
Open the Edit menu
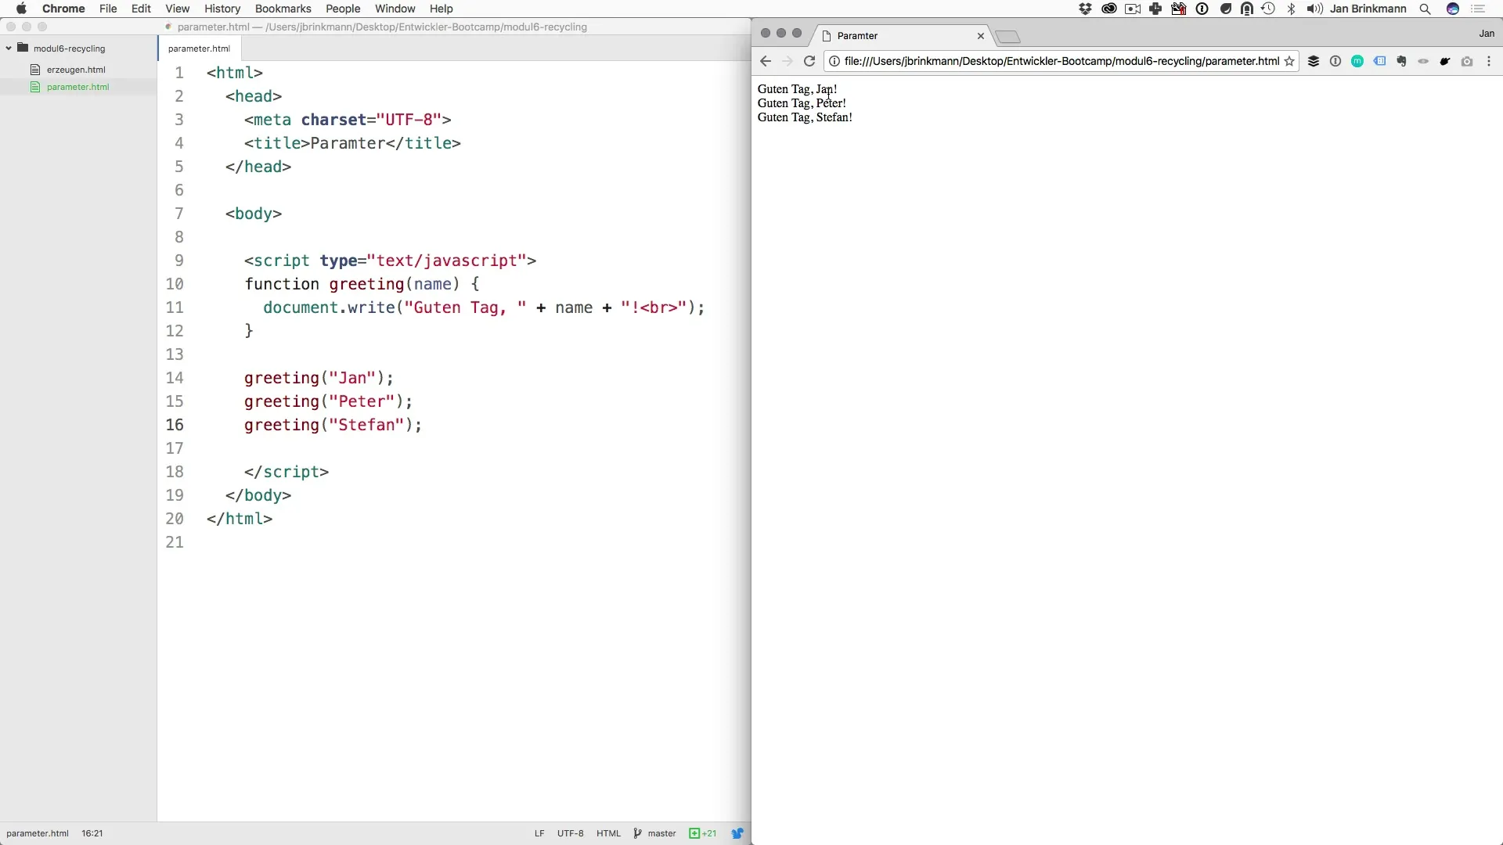(x=141, y=9)
